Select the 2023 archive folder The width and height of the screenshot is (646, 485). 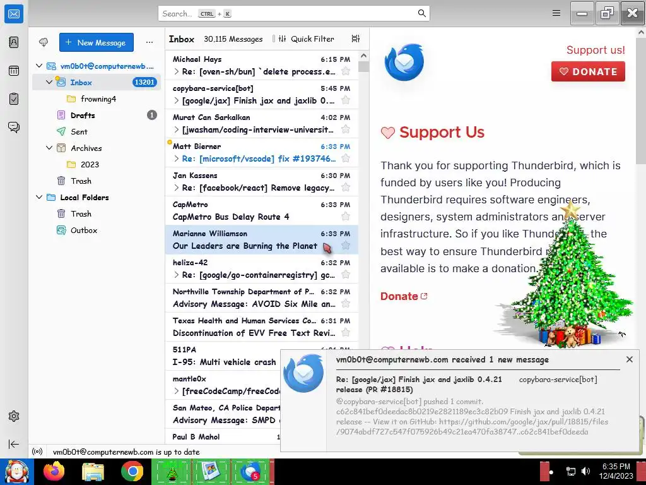click(97, 165)
